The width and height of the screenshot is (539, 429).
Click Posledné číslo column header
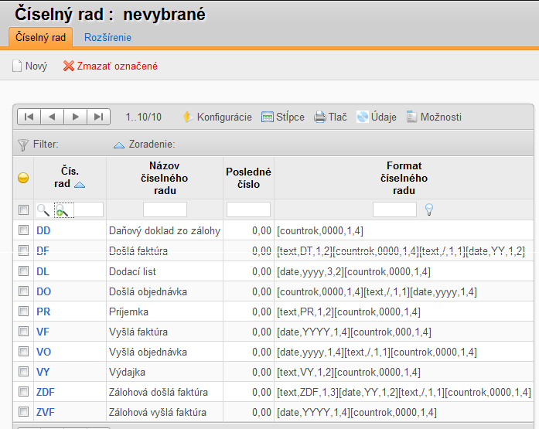(248, 178)
